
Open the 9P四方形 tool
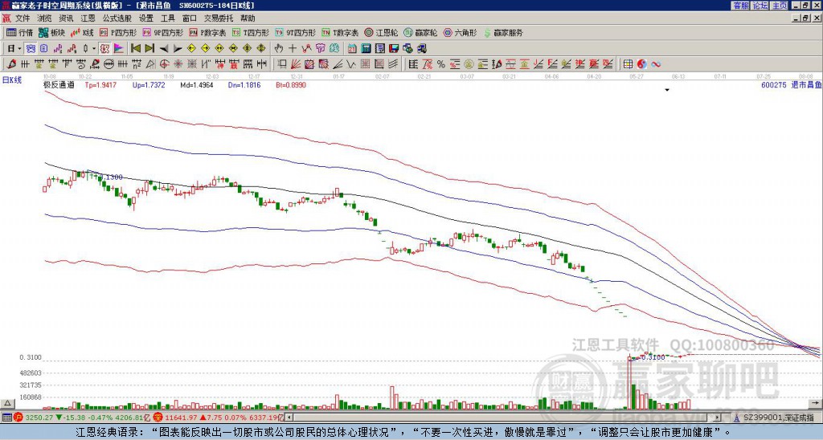click(x=162, y=32)
